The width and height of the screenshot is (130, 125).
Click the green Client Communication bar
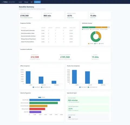click(44, 103)
